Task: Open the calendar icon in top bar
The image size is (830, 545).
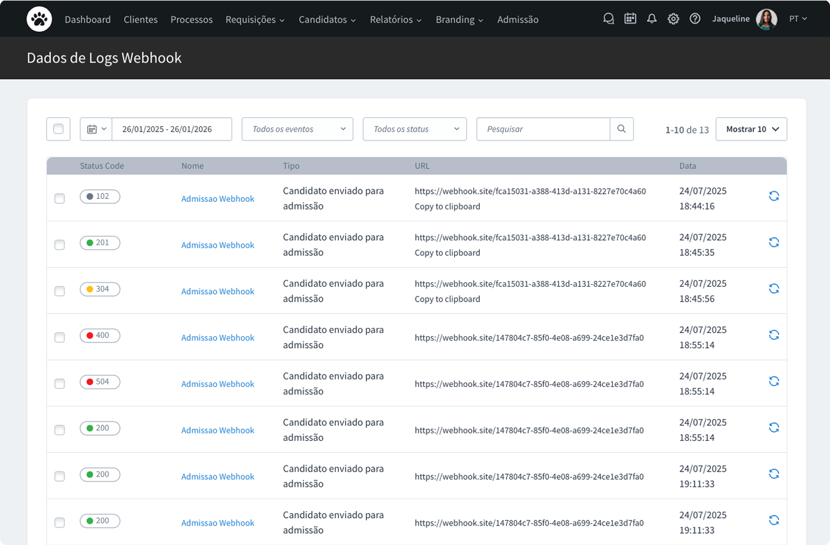Action: (x=630, y=19)
